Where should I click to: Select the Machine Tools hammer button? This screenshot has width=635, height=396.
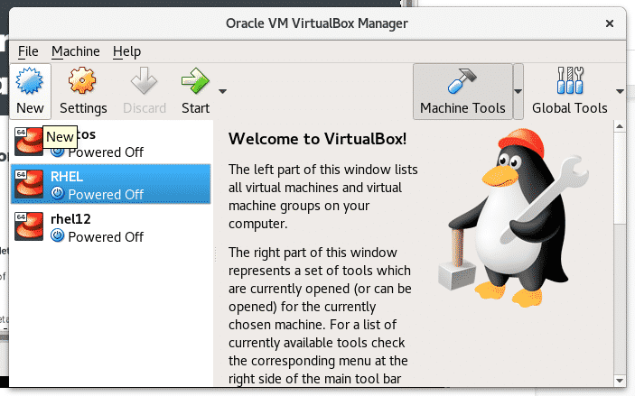point(462,91)
